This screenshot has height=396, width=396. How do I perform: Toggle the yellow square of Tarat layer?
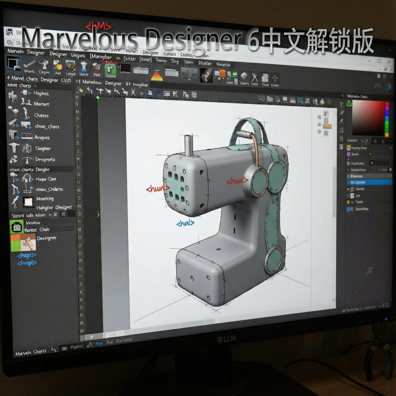(348, 202)
